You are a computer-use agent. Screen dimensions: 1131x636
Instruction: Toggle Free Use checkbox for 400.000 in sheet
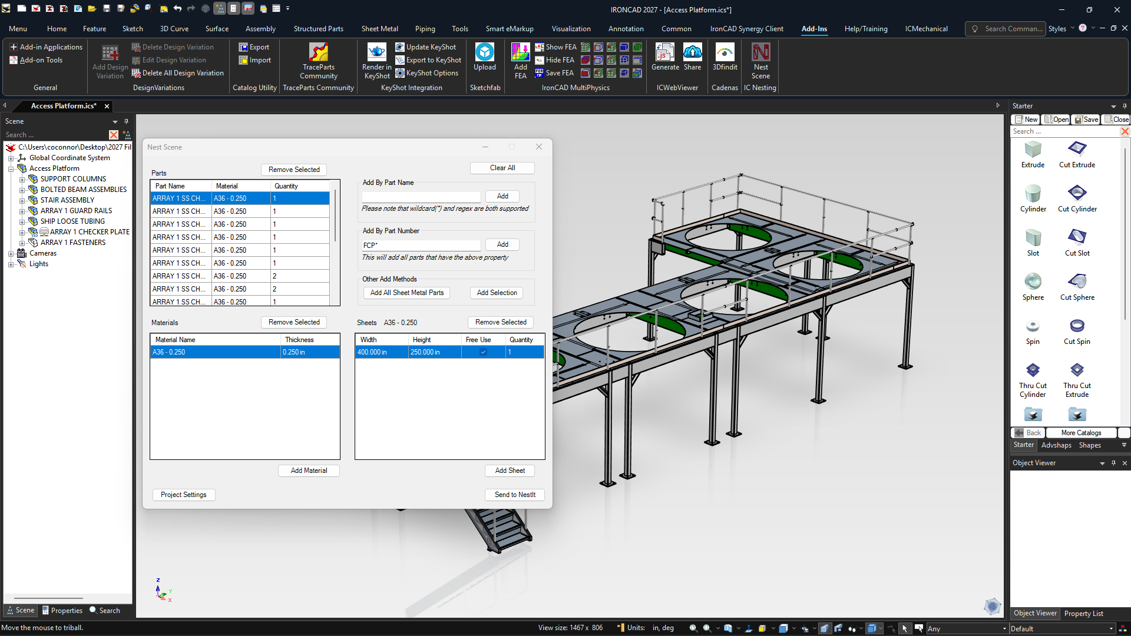tap(483, 352)
